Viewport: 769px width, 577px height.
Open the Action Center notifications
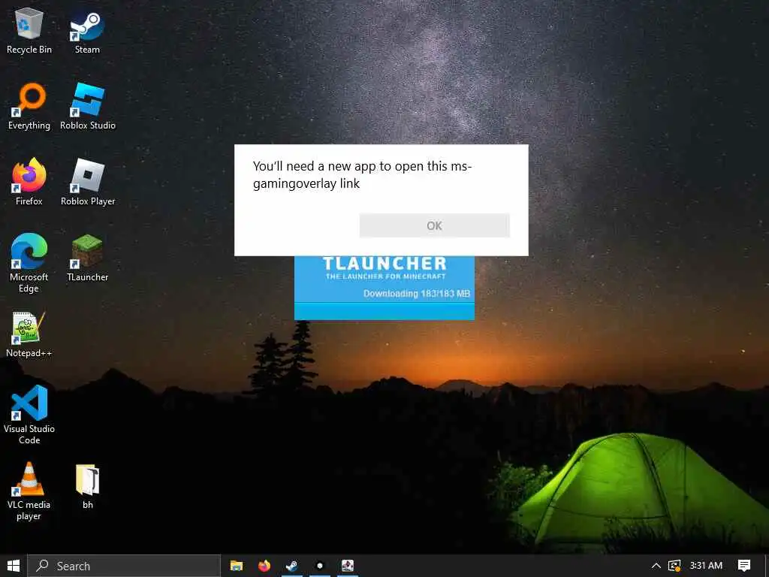tap(744, 566)
